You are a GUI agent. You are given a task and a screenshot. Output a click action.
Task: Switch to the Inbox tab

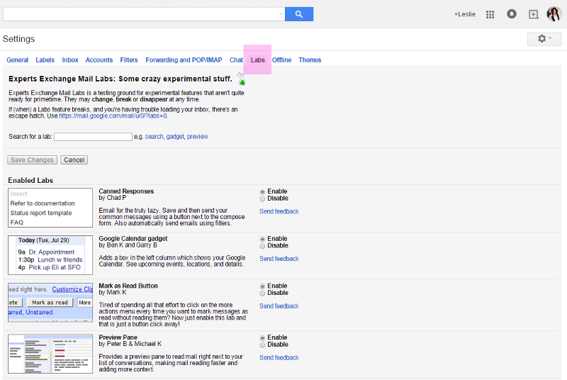point(70,60)
